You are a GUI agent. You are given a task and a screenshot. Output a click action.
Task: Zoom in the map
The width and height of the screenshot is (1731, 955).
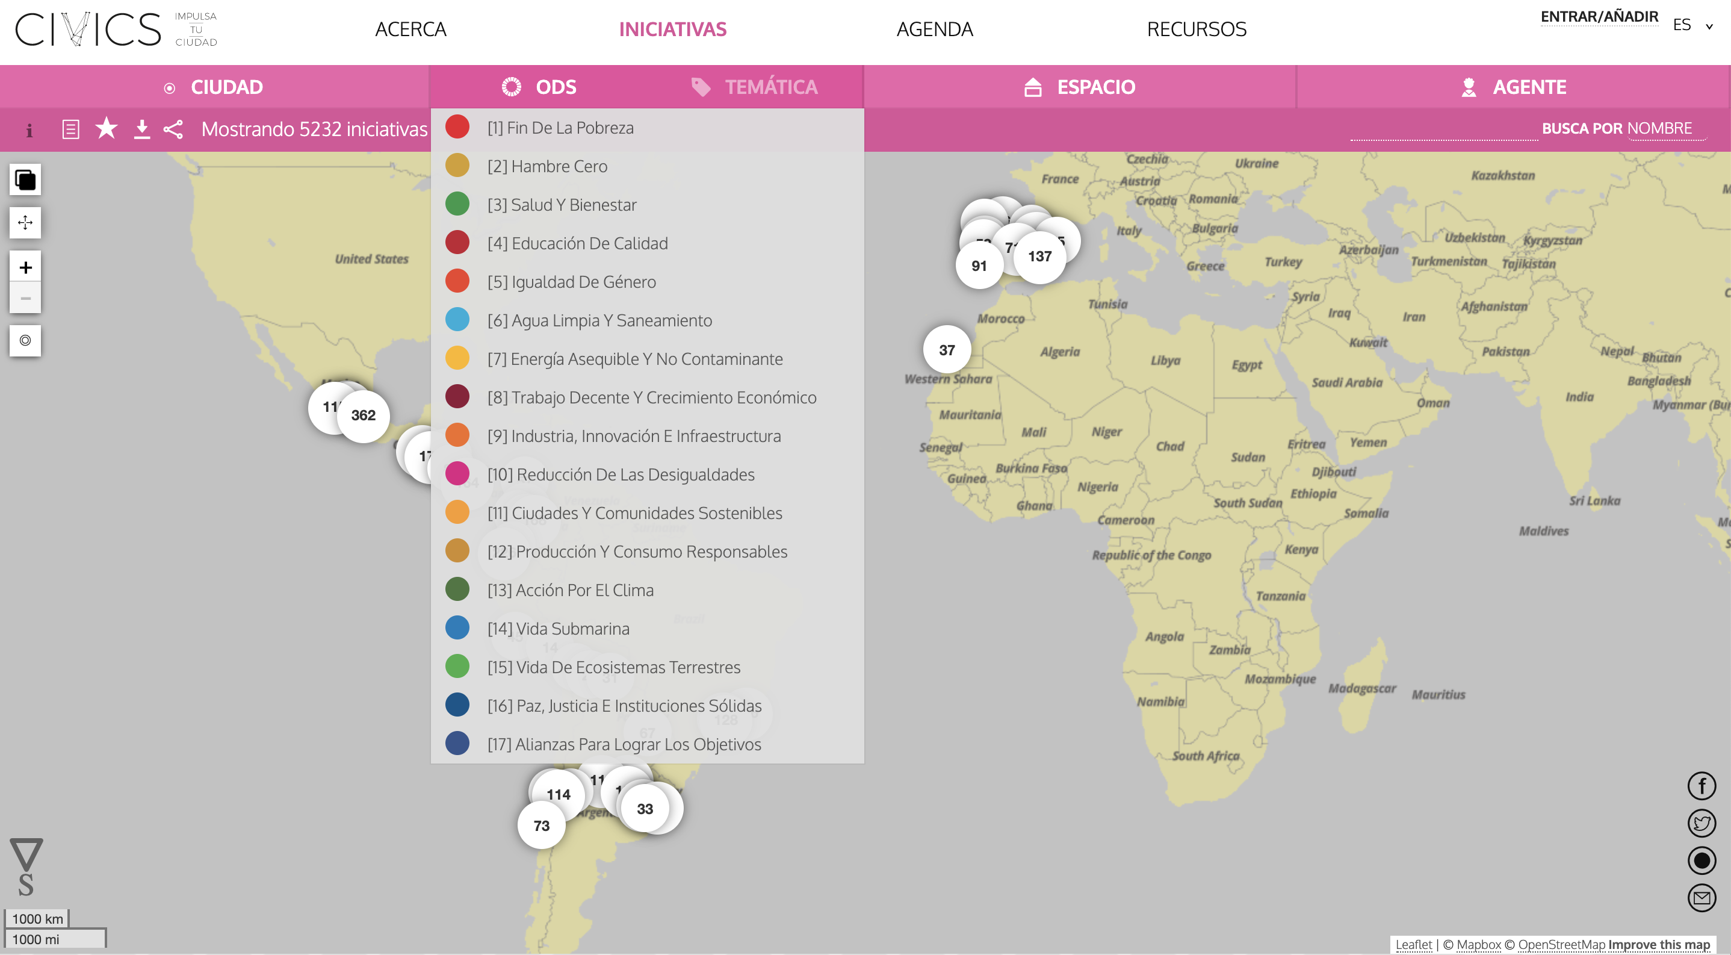(25, 267)
